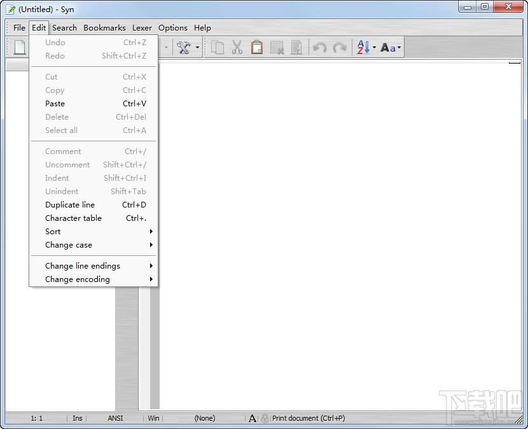Click the window resize grip at bottom-right
The height and width of the screenshot is (429, 528).
pos(520,420)
